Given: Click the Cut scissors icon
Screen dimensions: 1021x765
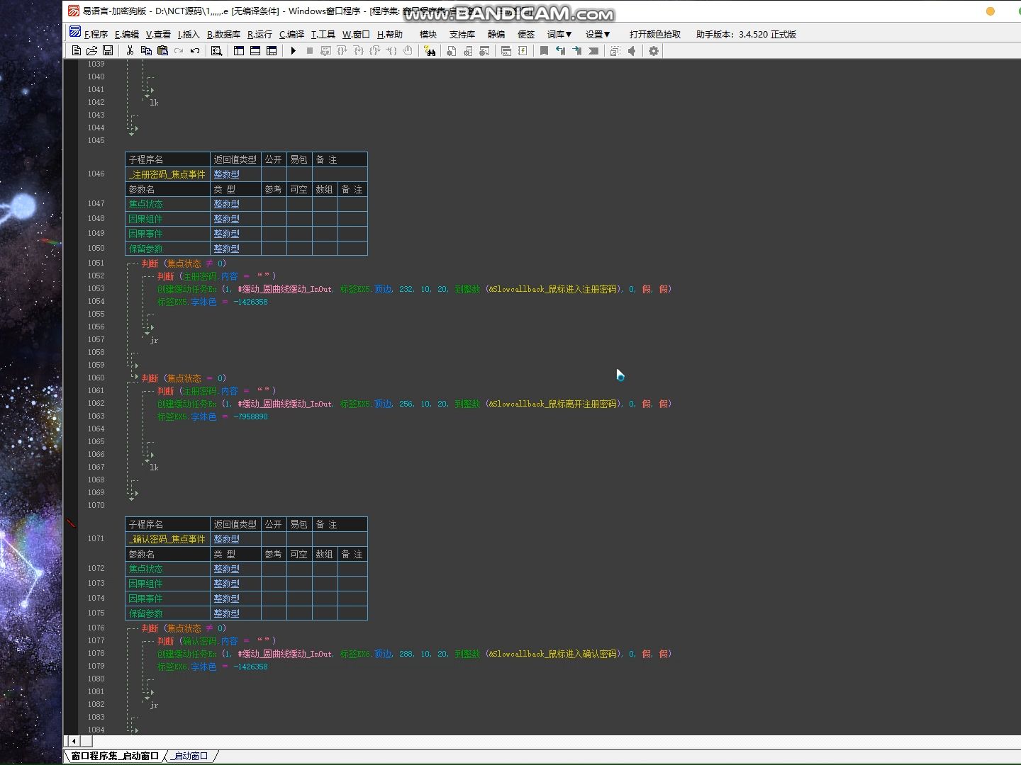Looking at the screenshot, I should coord(130,51).
